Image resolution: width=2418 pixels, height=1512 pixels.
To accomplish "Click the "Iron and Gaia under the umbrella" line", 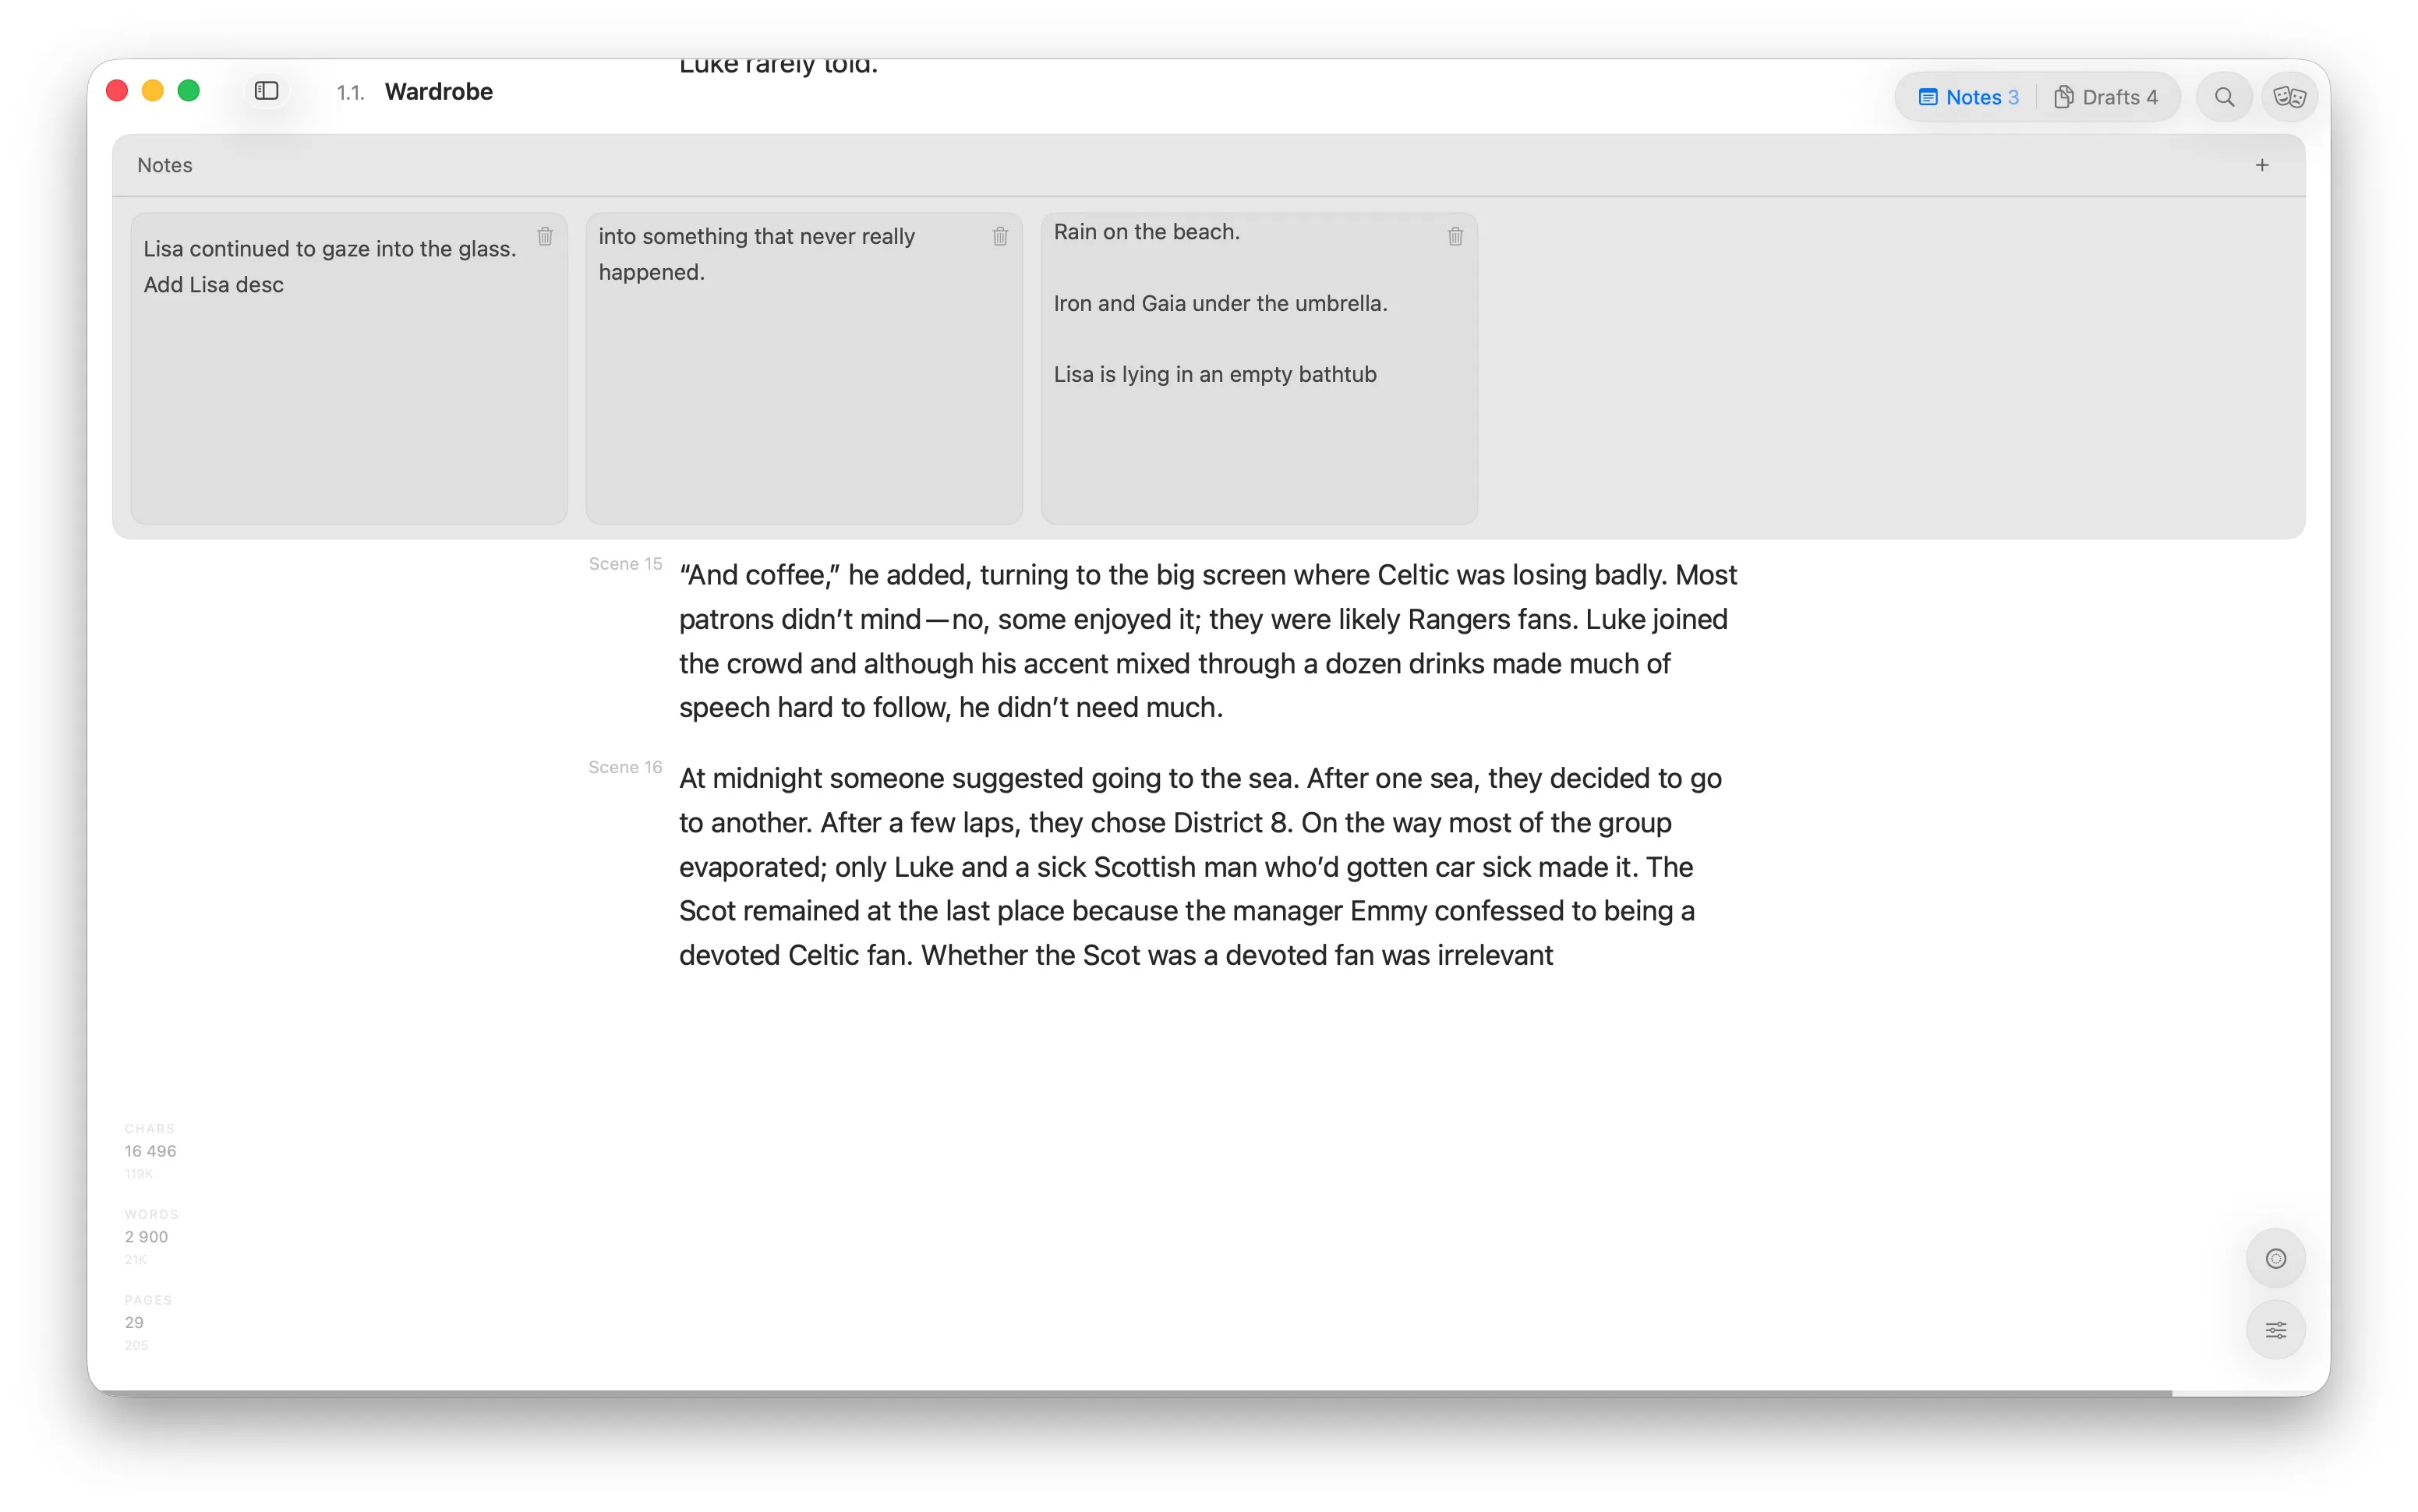I will coord(1220,303).
